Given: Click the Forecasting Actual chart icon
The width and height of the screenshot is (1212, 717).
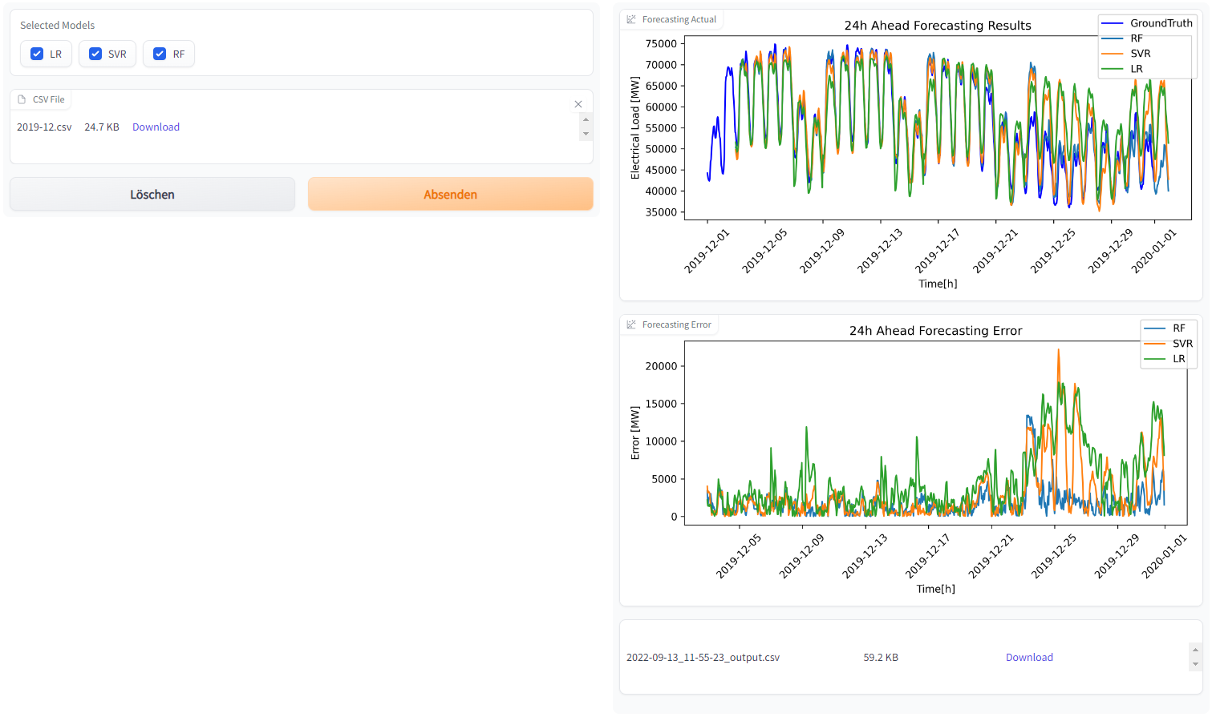Looking at the screenshot, I should click(631, 19).
